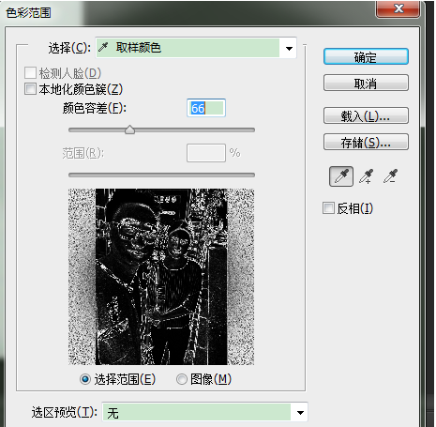Choose the 选择范围 radio button
The width and height of the screenshot is (436, 427).
tap(85, 379)
